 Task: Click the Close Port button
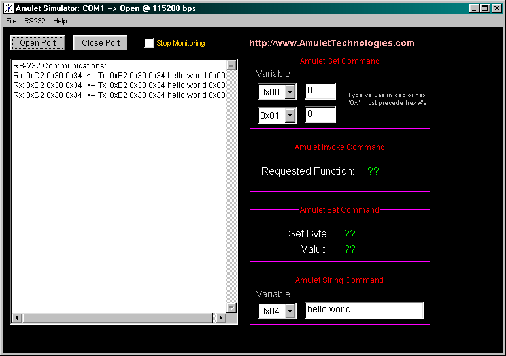coord(101,43)
